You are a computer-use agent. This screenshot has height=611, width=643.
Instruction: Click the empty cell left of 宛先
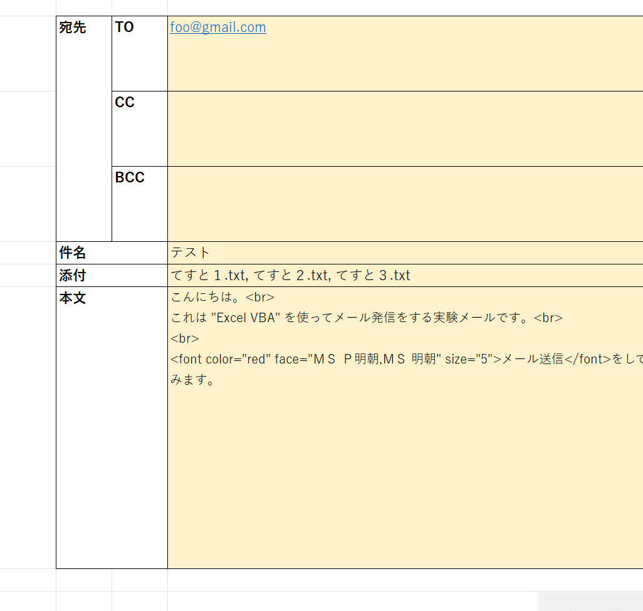pyautogui.click(x=28, y=125)
